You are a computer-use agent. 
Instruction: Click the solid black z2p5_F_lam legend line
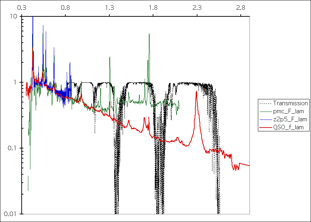(265, 120)
